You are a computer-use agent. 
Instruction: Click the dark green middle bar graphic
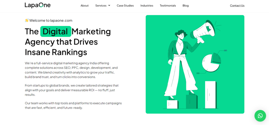[192, 101]
